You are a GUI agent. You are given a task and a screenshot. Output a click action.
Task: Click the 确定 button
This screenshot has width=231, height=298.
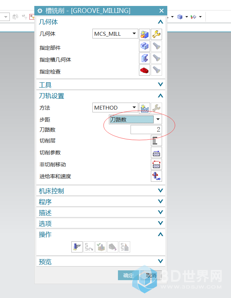pos(128,275)
